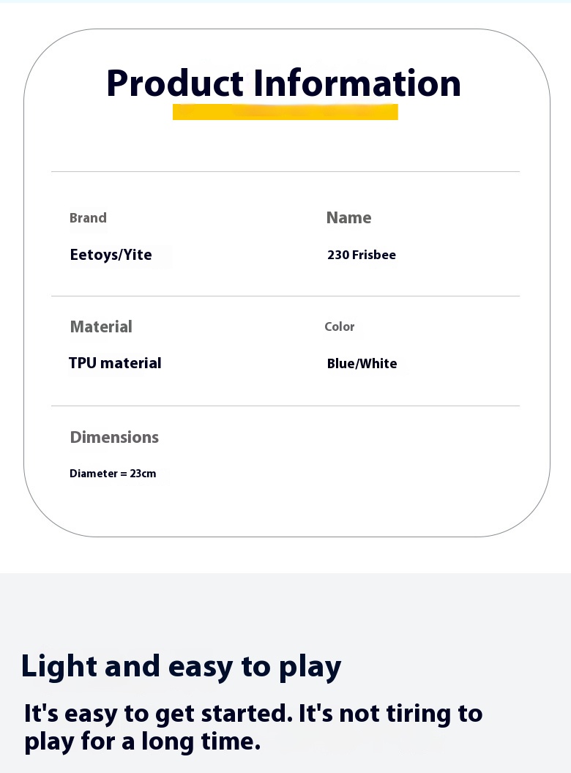Select the Material label
This screenshot has height=773, width=571.
coord(101,327)
